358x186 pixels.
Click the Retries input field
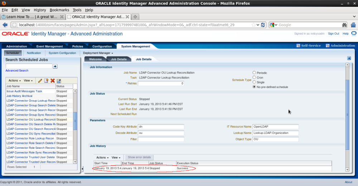[x=161, y=83]
